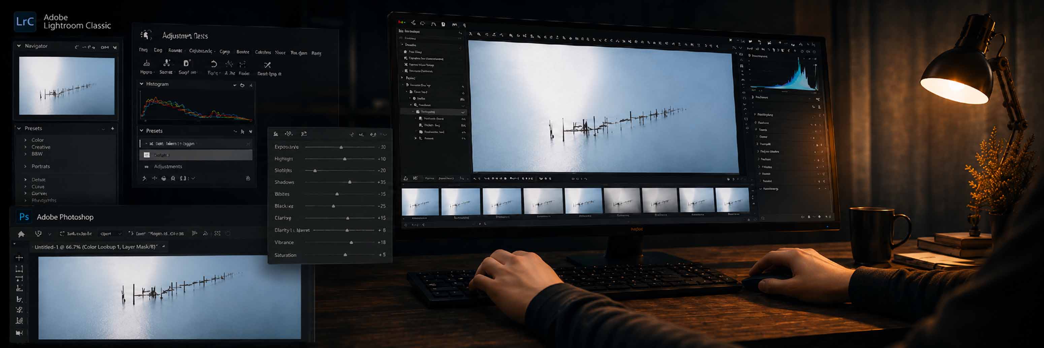Image resolution: width=1044 pixels, height=348 pixels.
Task: Click the shield tool-preset icon in Photoshop options bar
Action: pyautogui.click(x=38, y=233)
